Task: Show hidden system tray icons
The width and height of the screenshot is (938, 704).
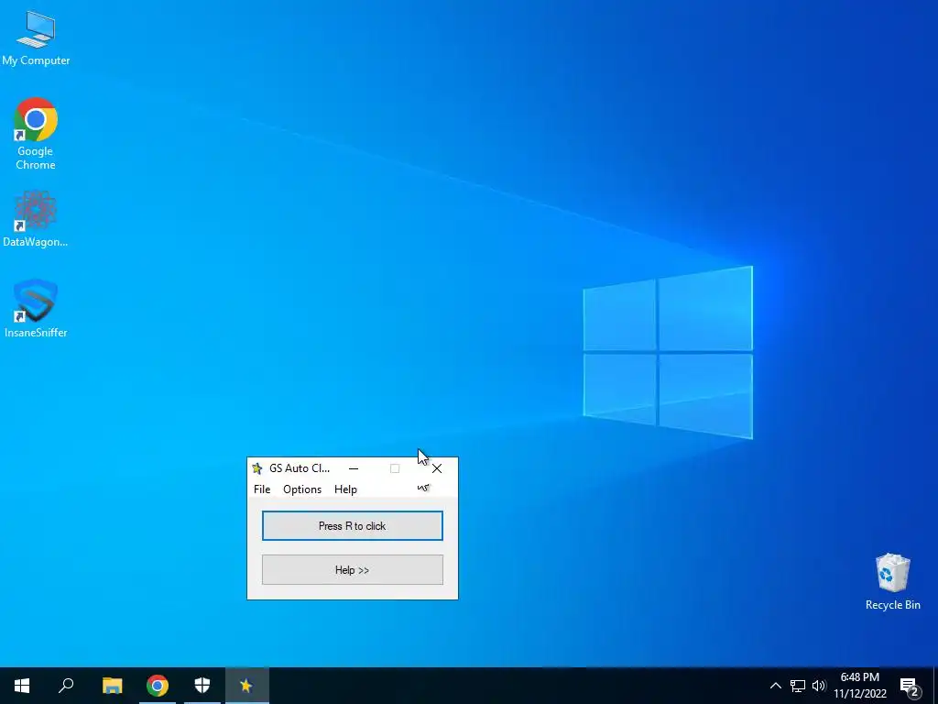Action: pos(775,686)
